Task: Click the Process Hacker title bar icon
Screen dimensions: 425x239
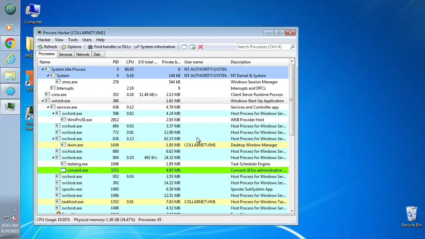Action: point(39,33)
